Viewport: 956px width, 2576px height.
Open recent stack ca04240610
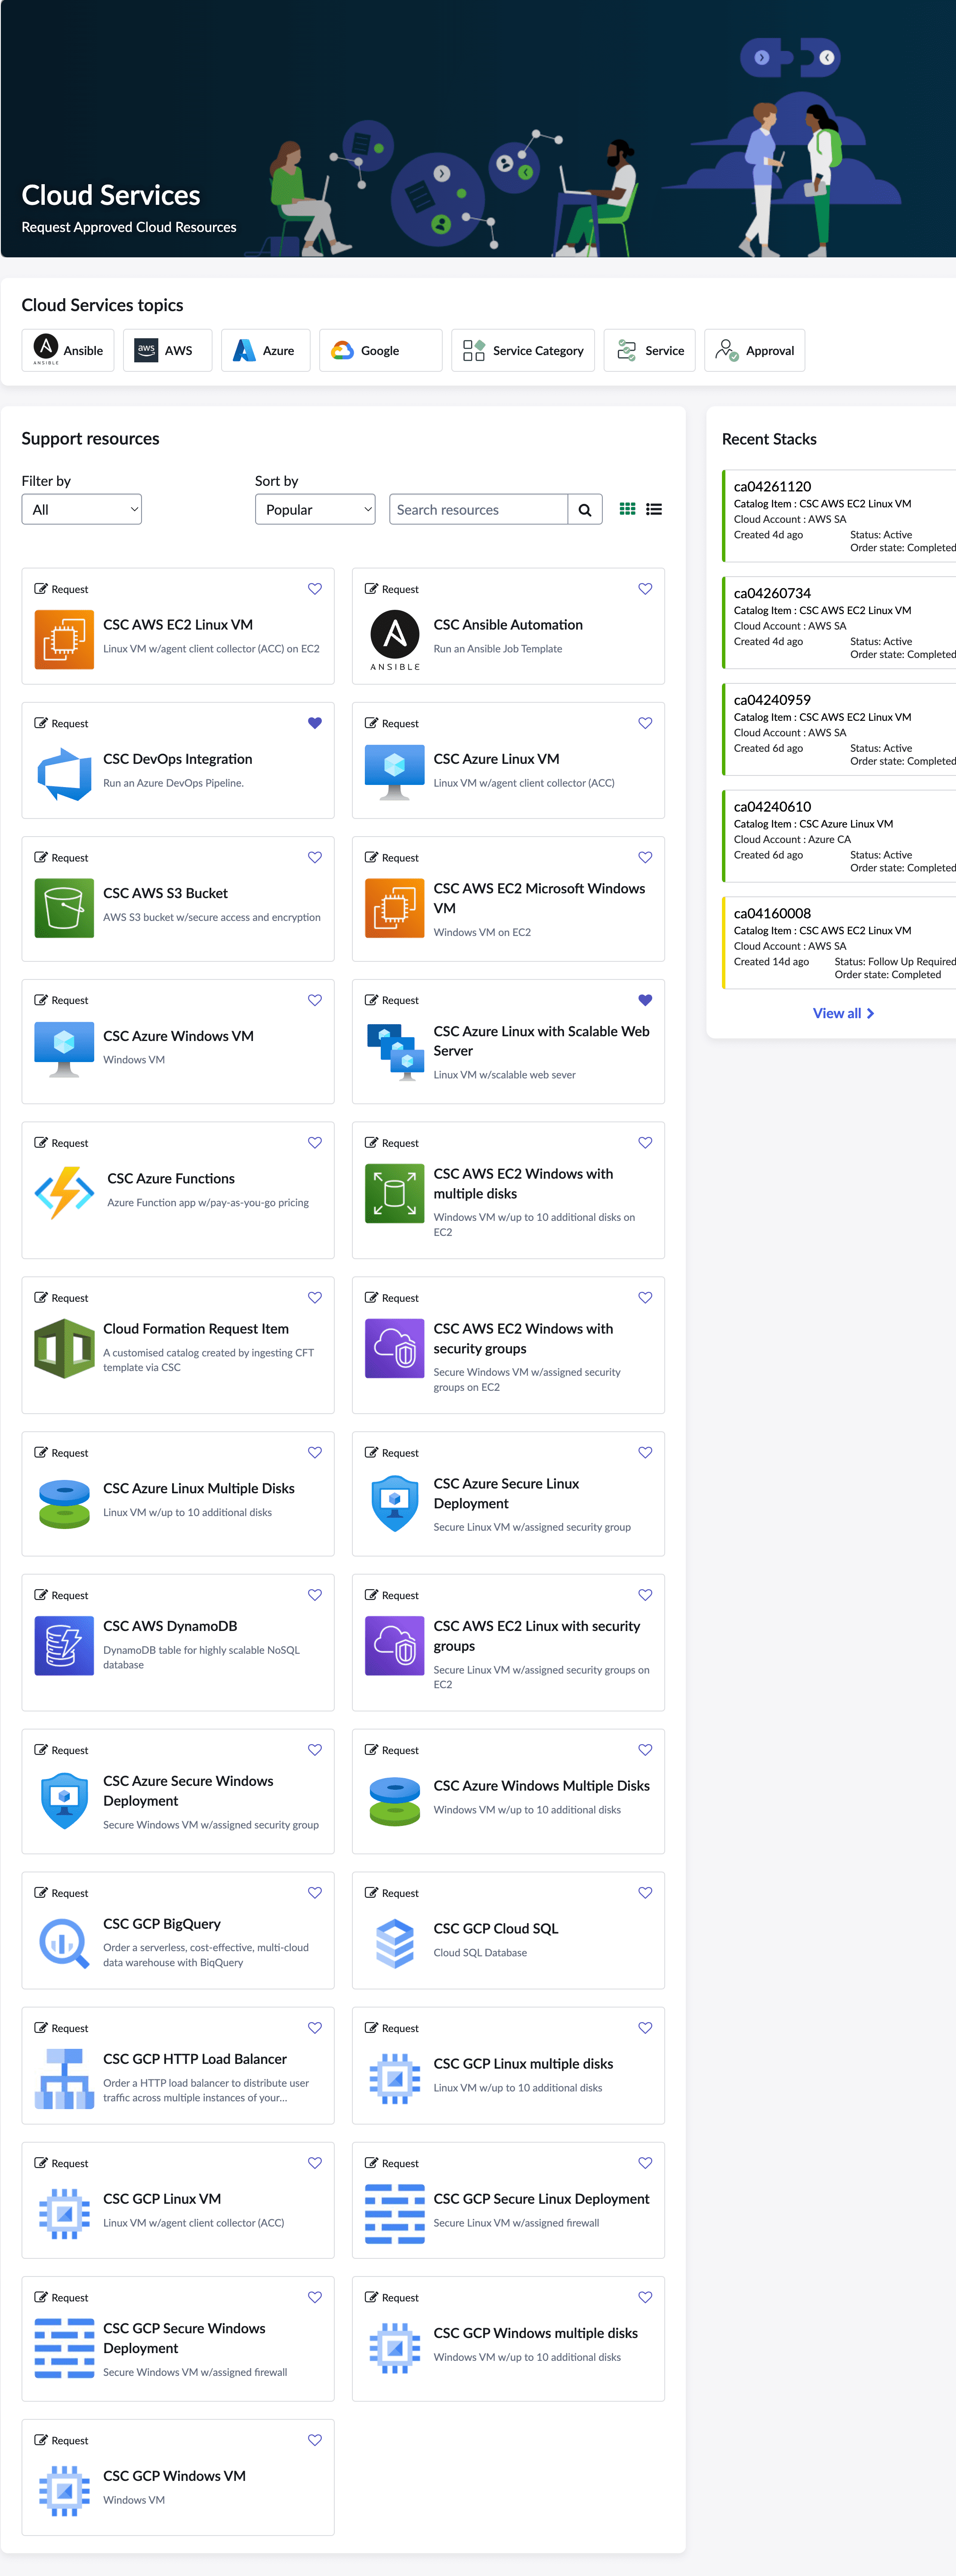[x=772, y=806]
